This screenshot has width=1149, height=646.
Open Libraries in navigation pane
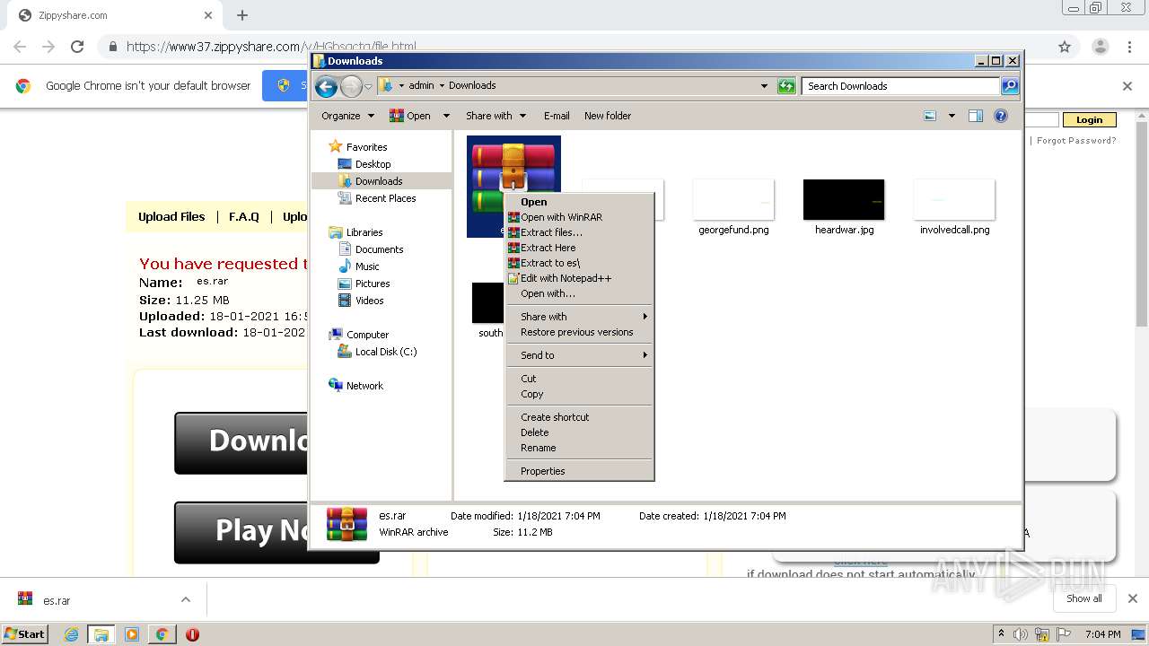[364, 232]
